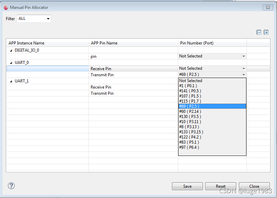277x198 pixels.
Task: Select #97 ( P6.4 ) from list
Action: pos(212,147)
